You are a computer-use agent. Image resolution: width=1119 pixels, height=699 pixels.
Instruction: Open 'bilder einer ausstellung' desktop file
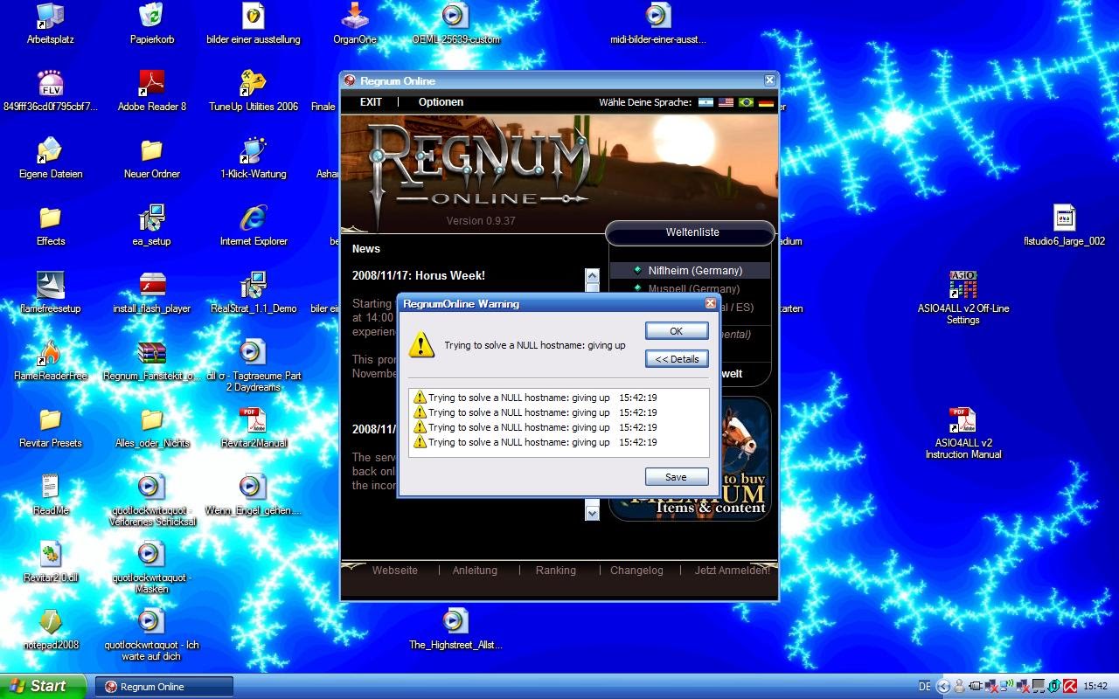click(254, 25)
